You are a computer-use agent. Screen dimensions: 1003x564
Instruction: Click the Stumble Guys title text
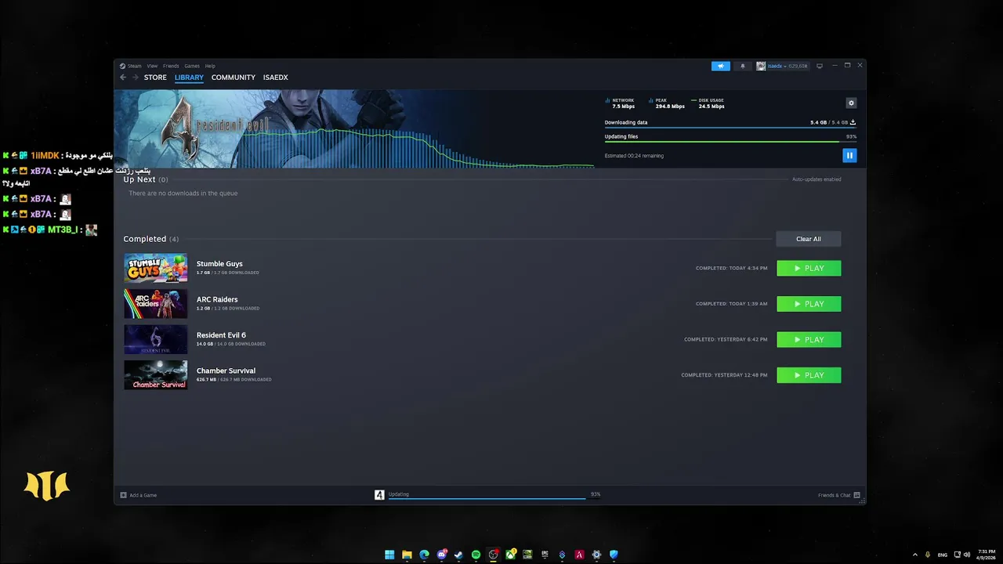[219, 264]
